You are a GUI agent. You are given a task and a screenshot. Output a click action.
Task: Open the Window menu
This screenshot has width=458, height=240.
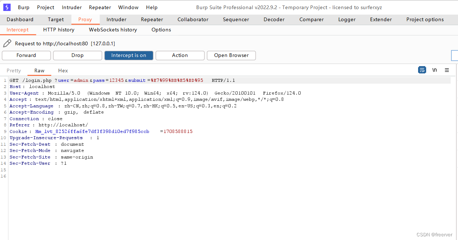[129, 7]
